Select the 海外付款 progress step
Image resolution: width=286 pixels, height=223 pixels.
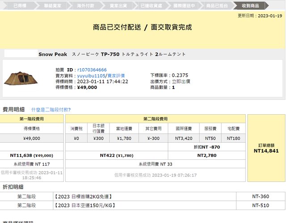coord(84,6)
